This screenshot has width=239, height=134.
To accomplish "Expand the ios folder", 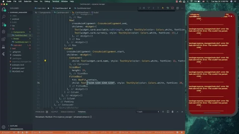I will (x=13, y=26).
